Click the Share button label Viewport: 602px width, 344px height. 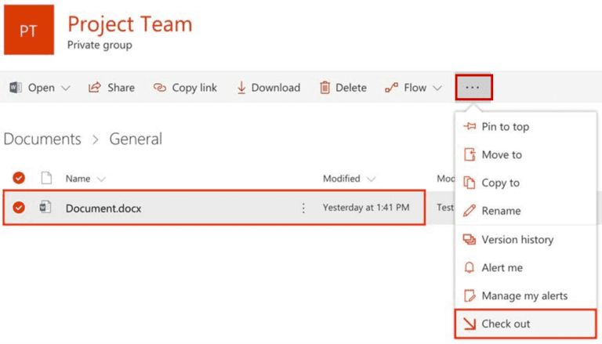121,88
